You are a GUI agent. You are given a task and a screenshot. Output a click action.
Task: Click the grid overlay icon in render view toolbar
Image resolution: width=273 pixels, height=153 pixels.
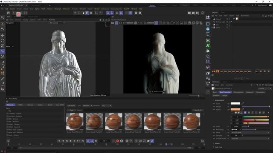tap(160, 23)
